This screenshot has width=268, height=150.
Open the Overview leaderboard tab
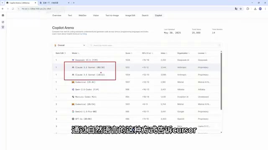[x=57, y=15]
